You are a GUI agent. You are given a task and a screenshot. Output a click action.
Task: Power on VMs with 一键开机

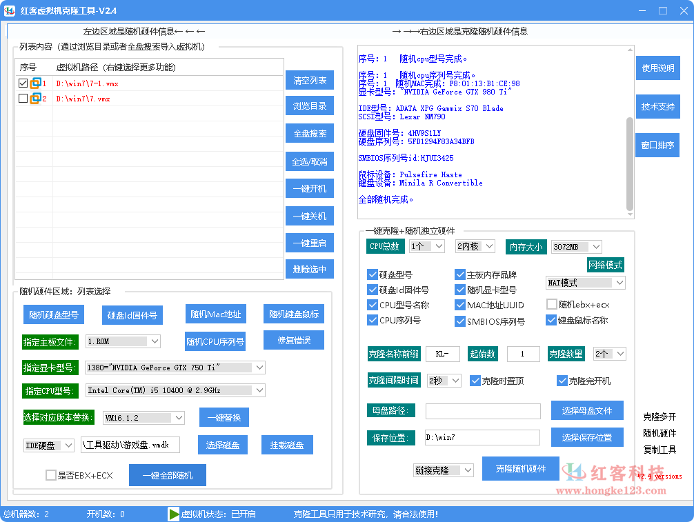pos(310,188)
